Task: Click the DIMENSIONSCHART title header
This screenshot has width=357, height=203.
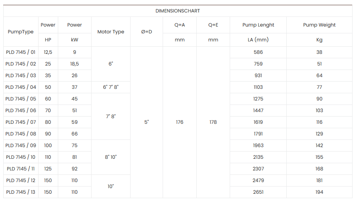Action: click(x=177, y=11)
